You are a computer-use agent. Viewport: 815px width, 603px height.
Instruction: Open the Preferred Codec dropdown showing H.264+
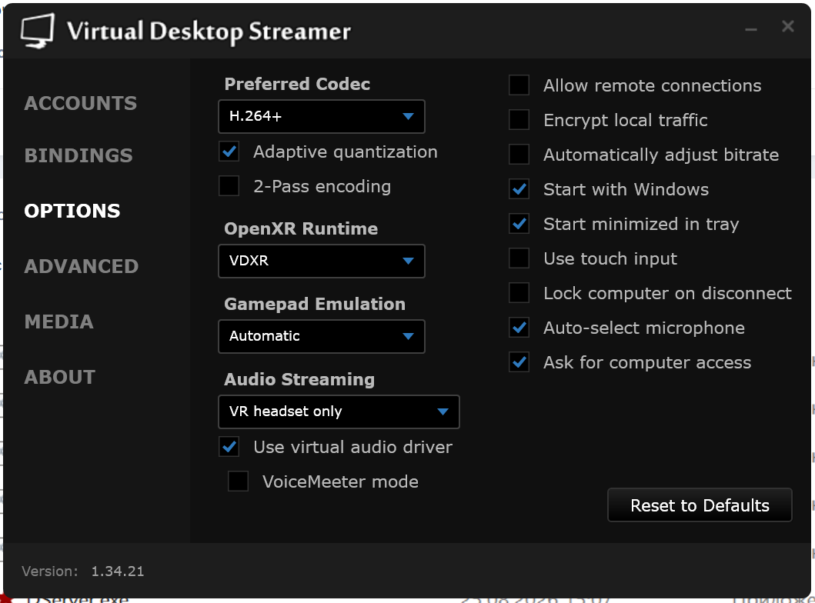point(321,116)
